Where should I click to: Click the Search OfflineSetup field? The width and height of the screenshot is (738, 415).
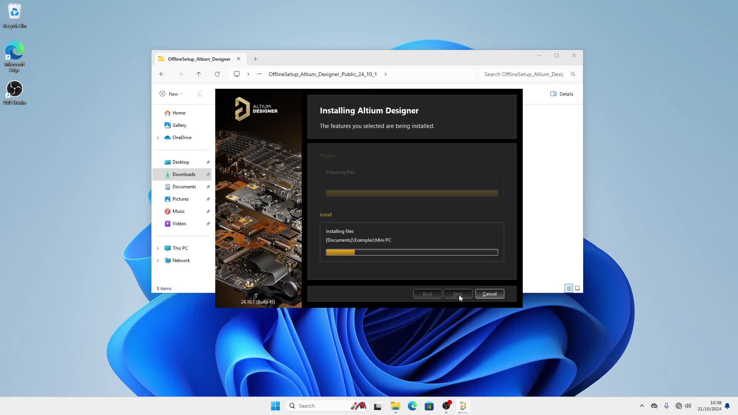tap(524, 74)
